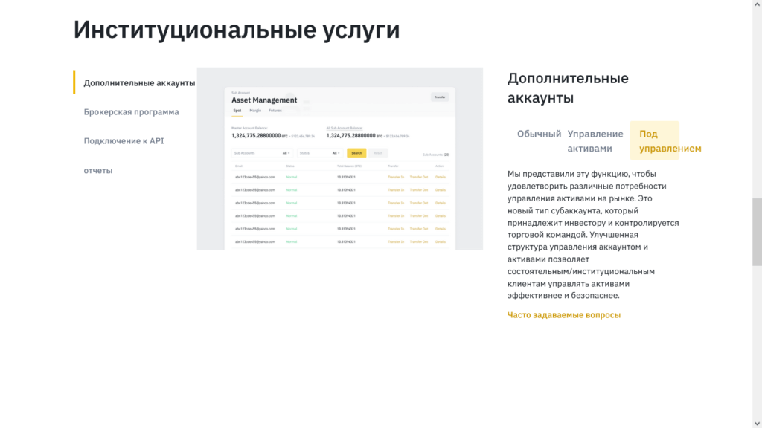This screenshot has height=428, width=762.
Task: Switch to Управление активами tab
Action: coord(595,141)
